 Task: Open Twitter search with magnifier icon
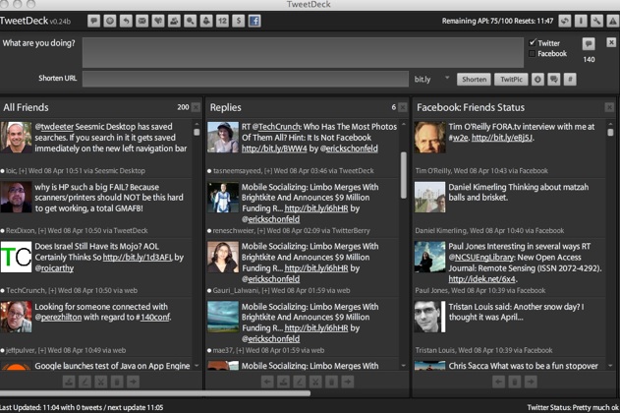click(x=191, y=21)
